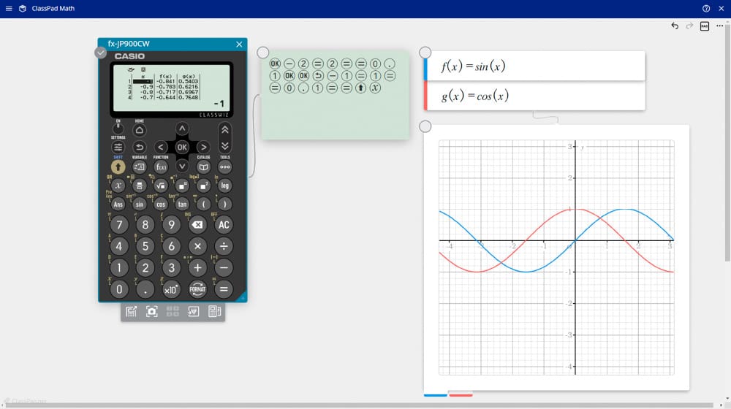Tap the calculator back arrow key
The height and width of the screenshot is (409, 731).
click(x=140, y=148)
